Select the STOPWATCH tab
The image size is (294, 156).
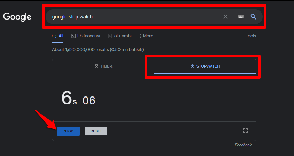205,67
